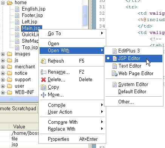
Task: Open the Compare With submenu
Action: pos(72,122)
